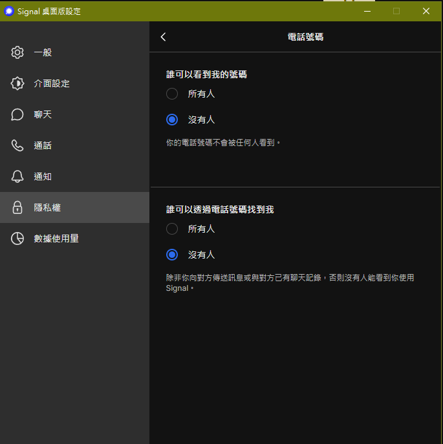Open the 一般 settings section
This screenshot has height=444, width=443.
[74, 52]
